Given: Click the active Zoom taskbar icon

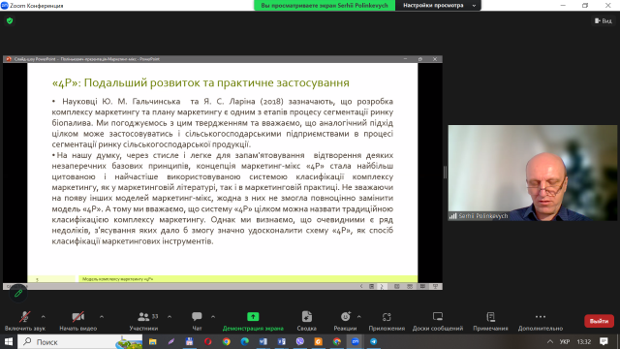Looking at the screenshot, I should tap(356, 341).
